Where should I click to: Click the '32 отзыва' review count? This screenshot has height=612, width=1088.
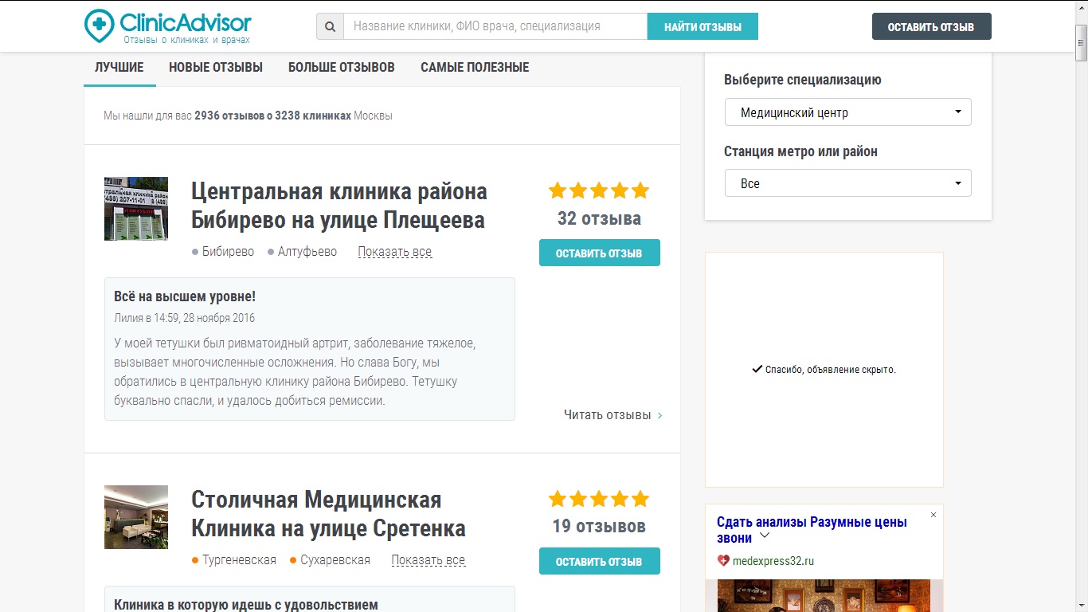599,218
